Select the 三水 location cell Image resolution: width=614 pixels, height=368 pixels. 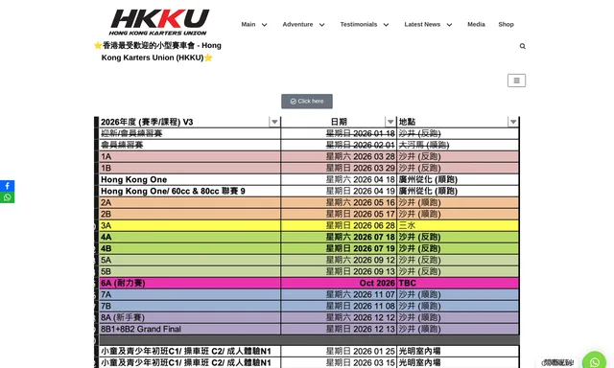pos(458,225)
